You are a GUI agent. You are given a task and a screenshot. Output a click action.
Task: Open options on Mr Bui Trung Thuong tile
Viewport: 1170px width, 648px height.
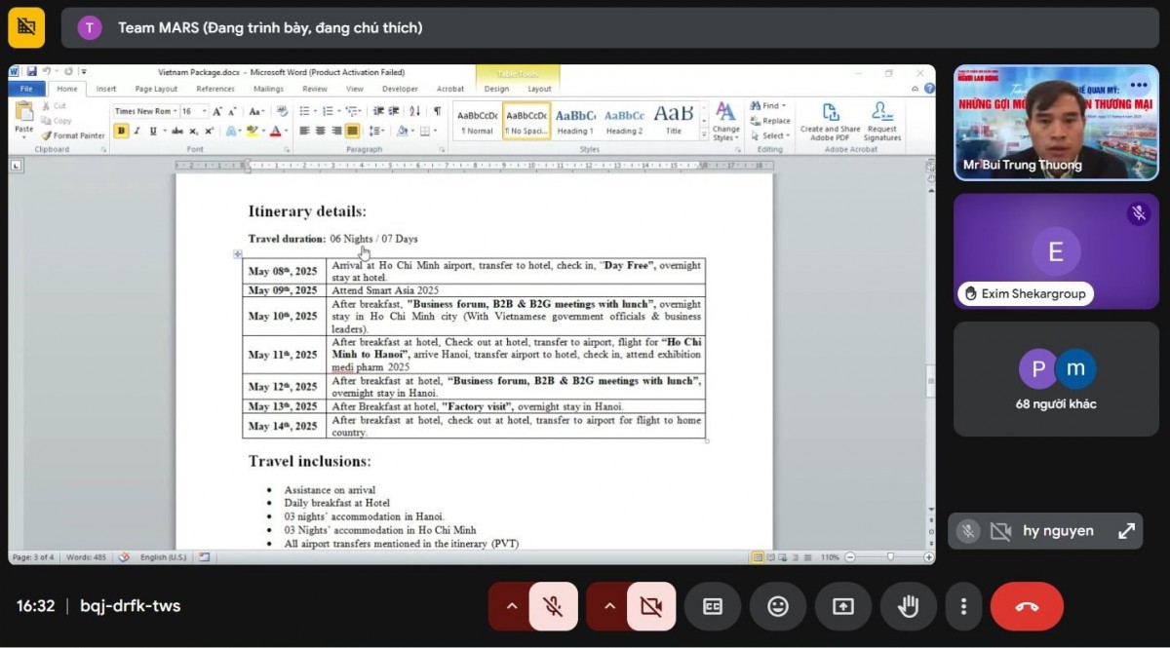(x=1139, y=86)
